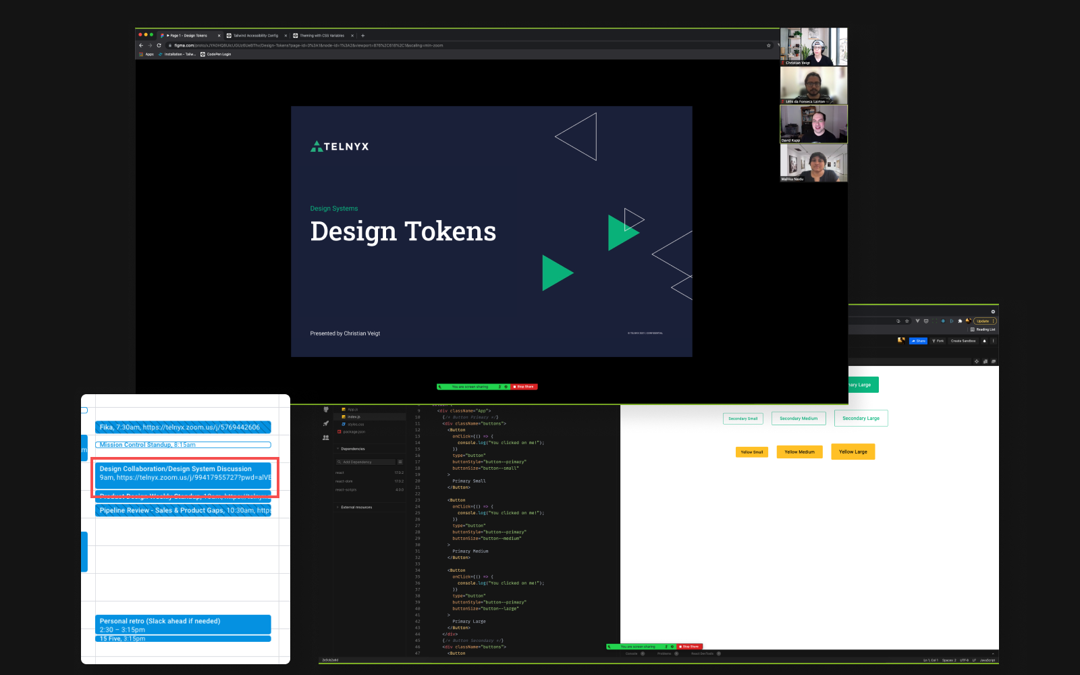This screenshot has width=1080, height=675.
Task: Click the Secondary Medium preview button
Action: [x=799, y=418]
